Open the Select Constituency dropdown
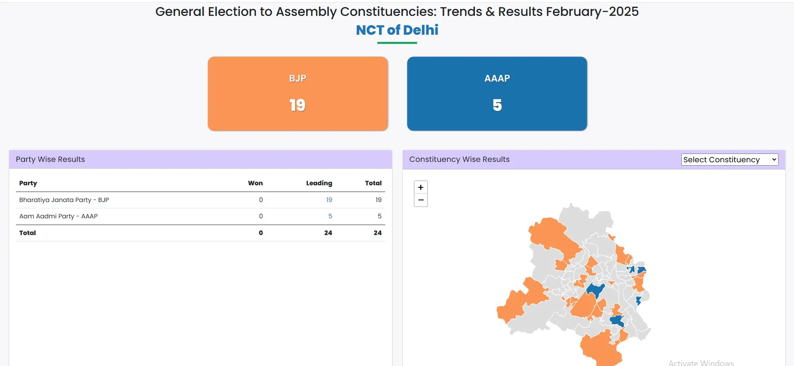Image resolution: width=794 pixels, height=366 pixels. tap(729, 159)
